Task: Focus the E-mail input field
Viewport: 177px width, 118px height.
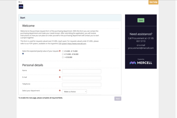Action: [81, 78]
